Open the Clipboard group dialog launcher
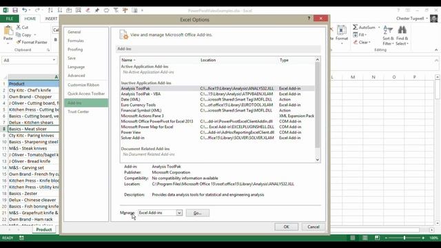441x248 pixels. point(48,50)
